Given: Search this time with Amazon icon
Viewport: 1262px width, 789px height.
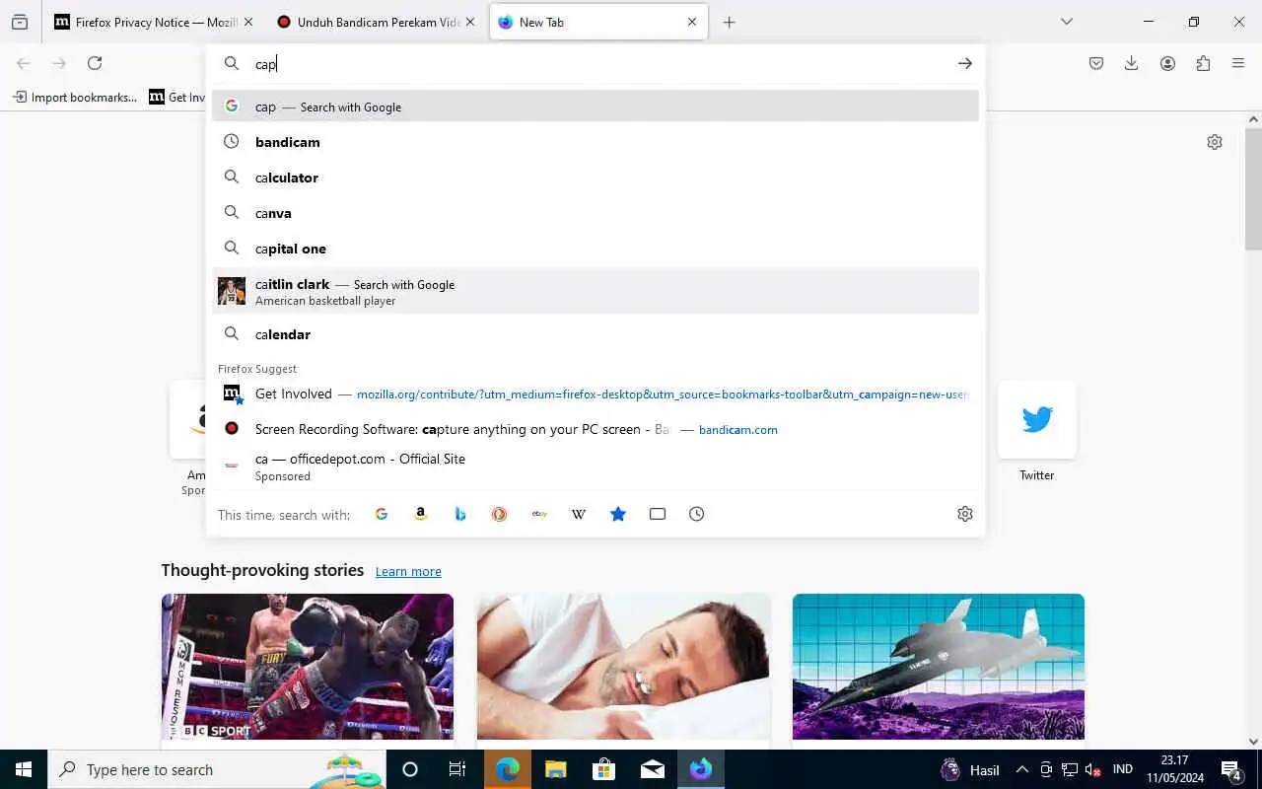Looking at the screenshot, I should point(421,514).
